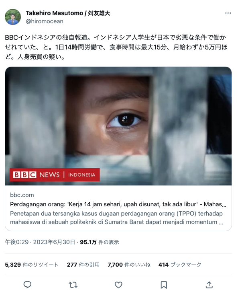
Task: Open Takehiro Masutomo display name link
Action: point(68,13)
